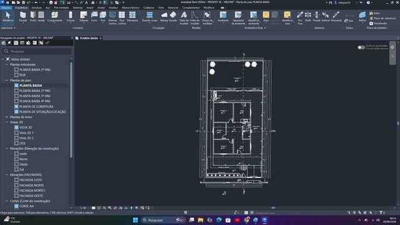Select the Área tool

tap(266, 17)
